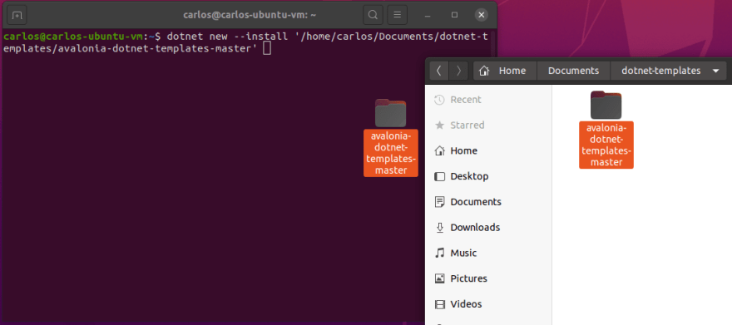Click the picture icon beside Pictures
This screenshot has height=325, width=732.
click(439, 278)
